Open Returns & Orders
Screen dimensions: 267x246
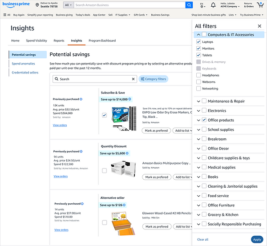[x=249, y=5]
